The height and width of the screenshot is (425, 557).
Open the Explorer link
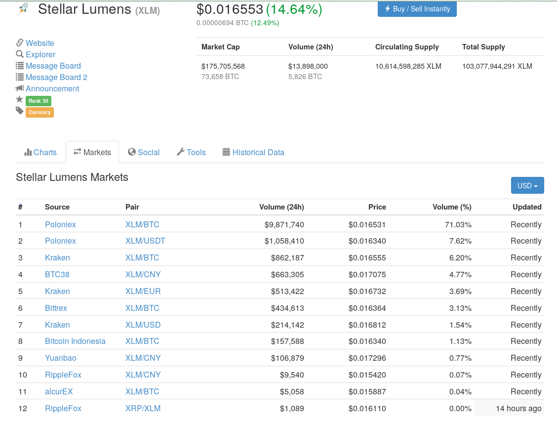[40, 54]
